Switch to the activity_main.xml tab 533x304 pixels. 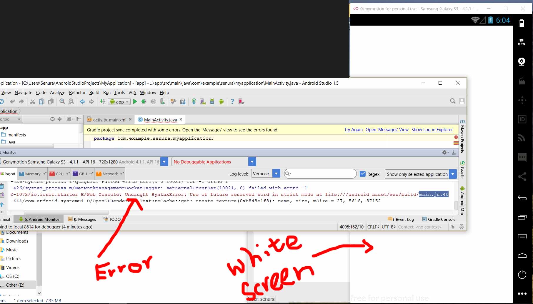click(109, 120)
